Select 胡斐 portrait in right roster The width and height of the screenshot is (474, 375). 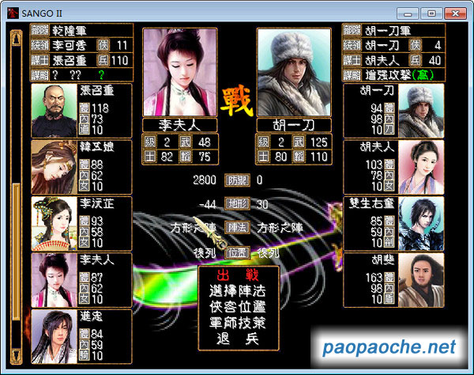point(421,280)
